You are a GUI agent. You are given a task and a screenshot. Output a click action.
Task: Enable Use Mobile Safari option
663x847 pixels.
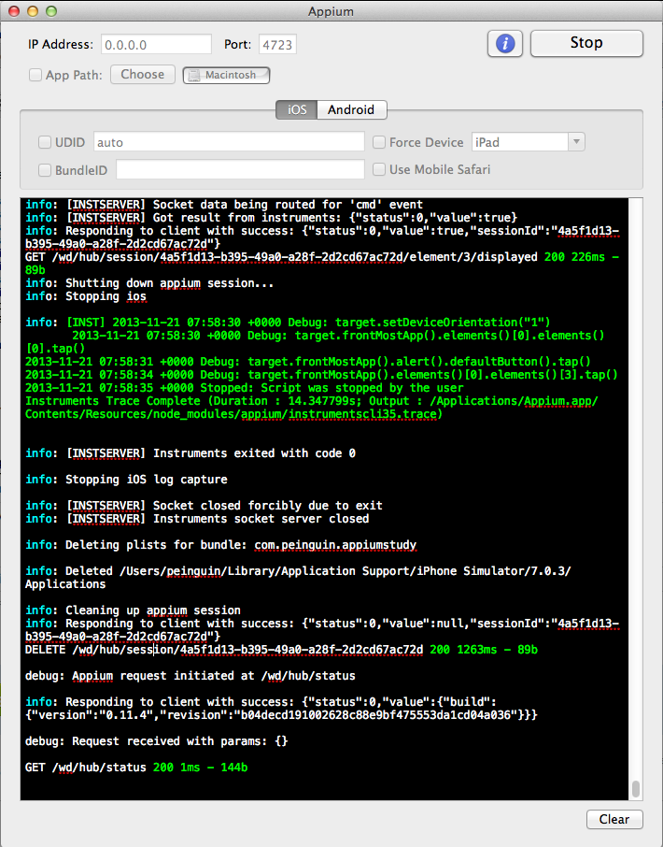point(379,169)
